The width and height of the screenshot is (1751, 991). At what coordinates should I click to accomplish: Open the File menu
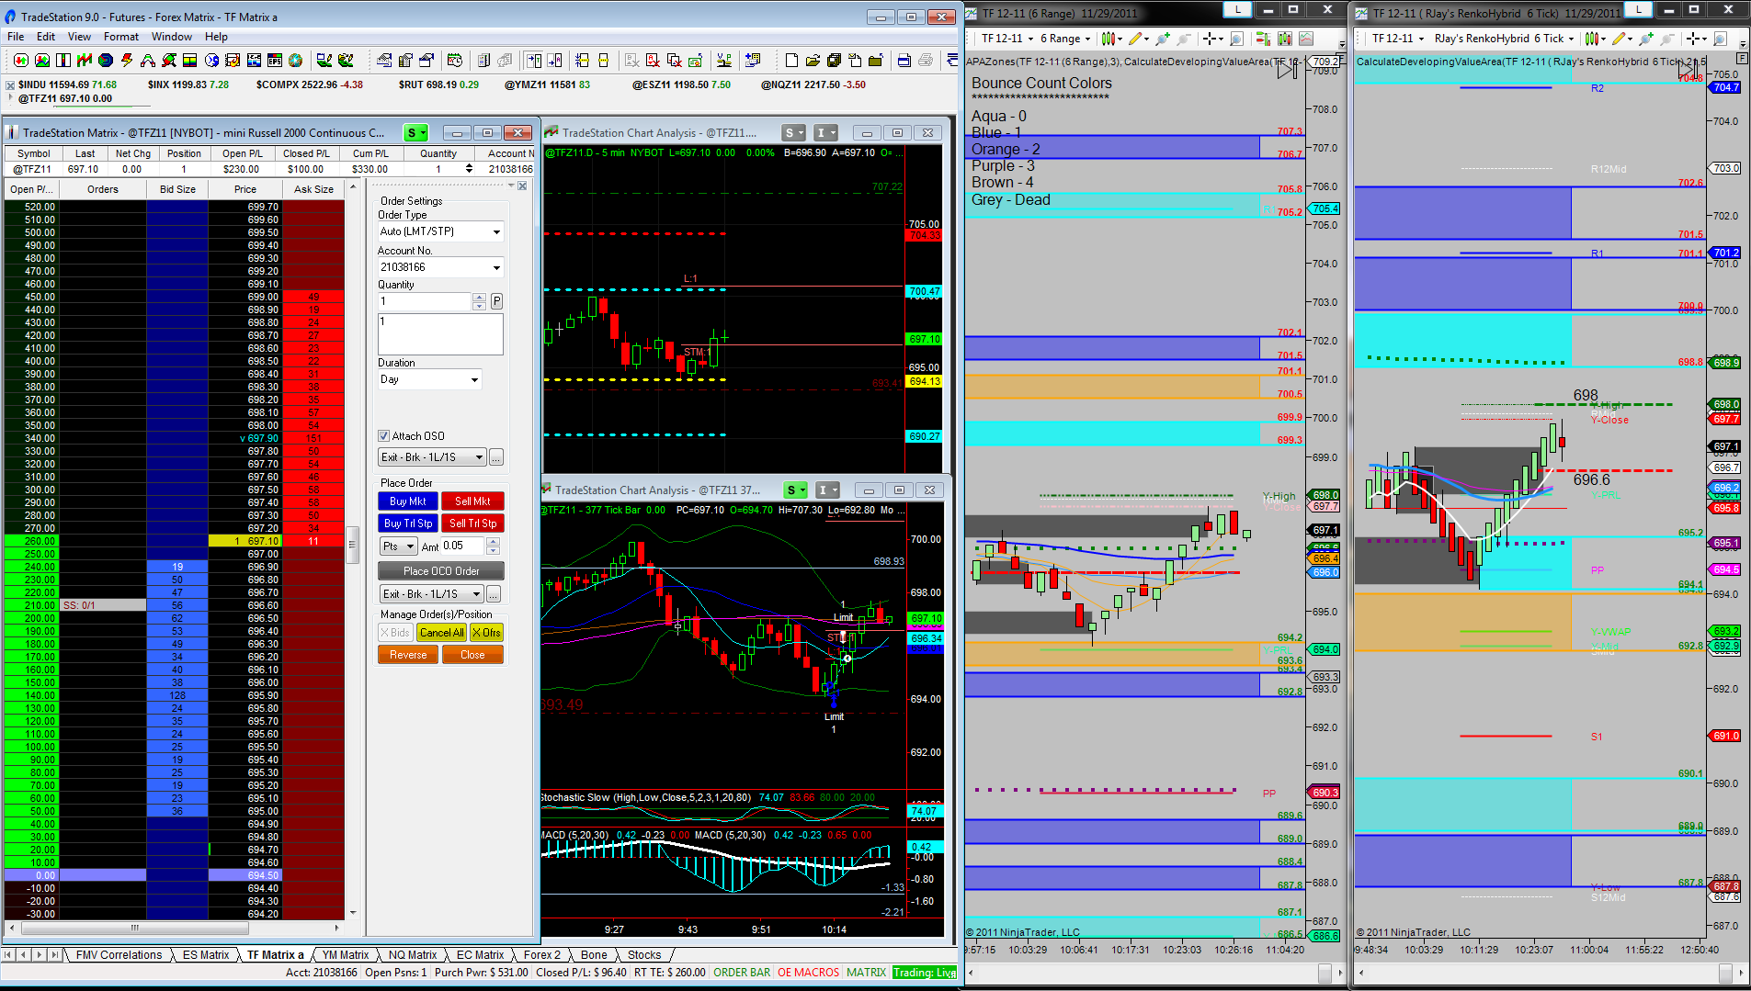(x=16, y=37)
